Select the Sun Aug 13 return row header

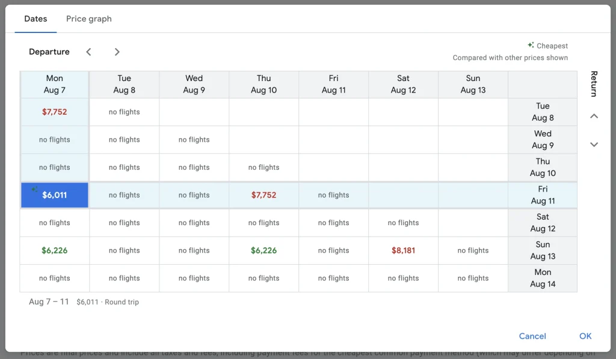tap(543, 250)
